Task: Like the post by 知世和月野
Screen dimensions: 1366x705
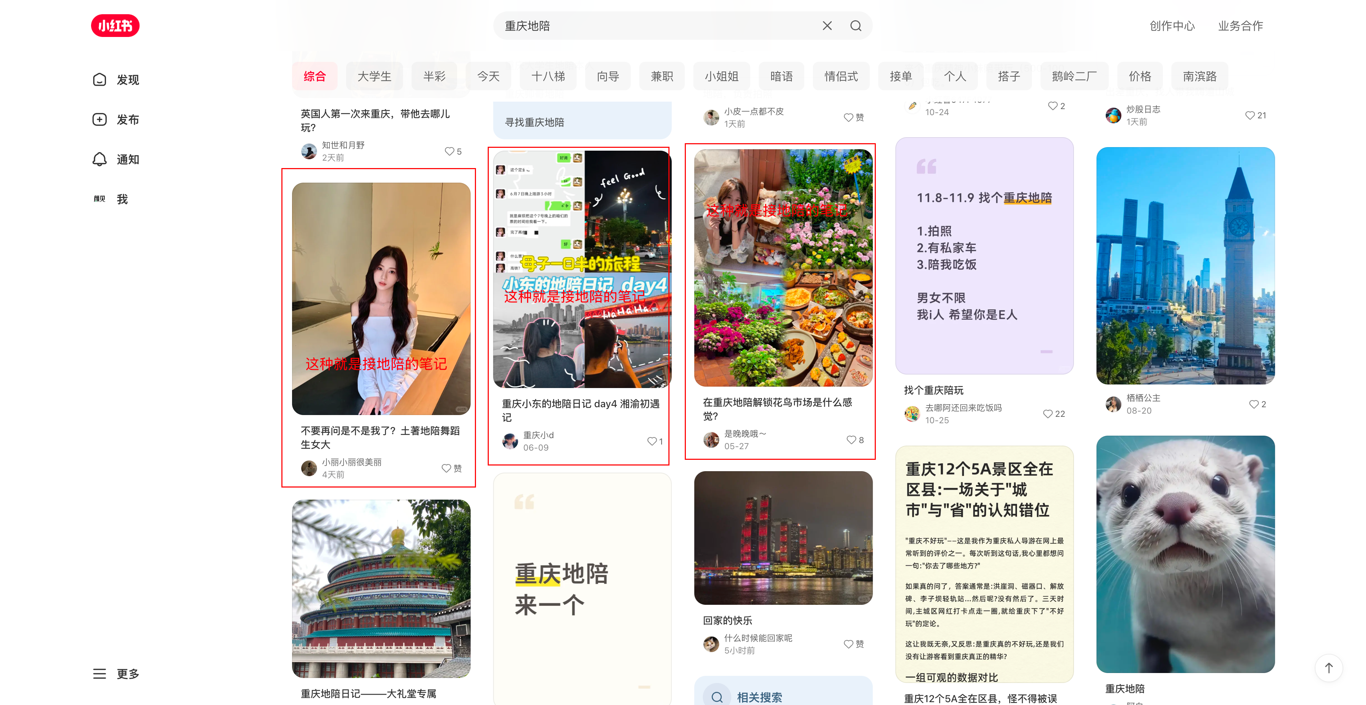Action: pyautogui.click(x=450, y=151)
